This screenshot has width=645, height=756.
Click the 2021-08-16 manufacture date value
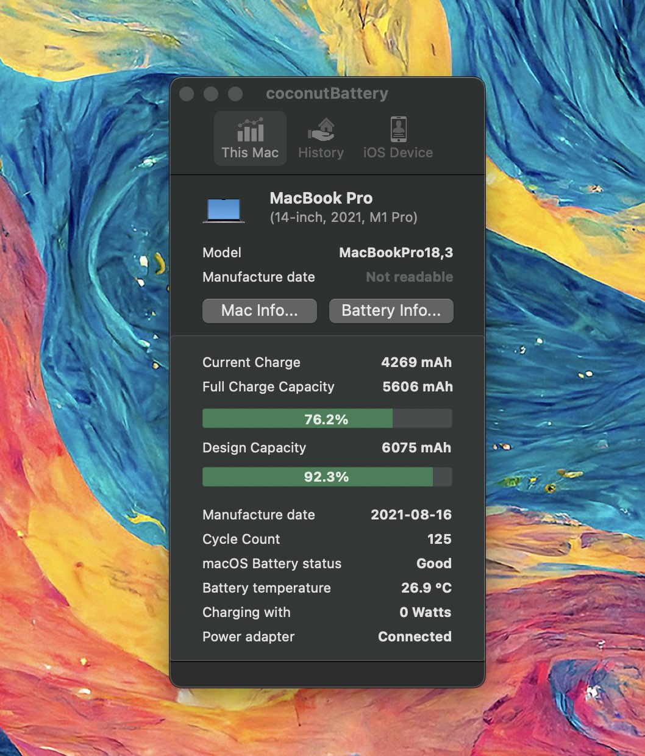tap(412, 515)
